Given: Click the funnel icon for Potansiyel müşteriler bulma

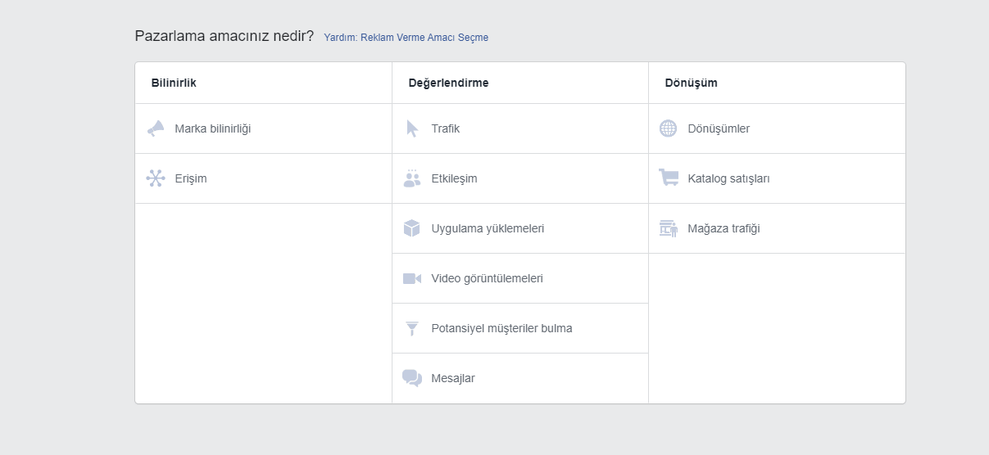Looking at the screenshot, I should point(412,328).
